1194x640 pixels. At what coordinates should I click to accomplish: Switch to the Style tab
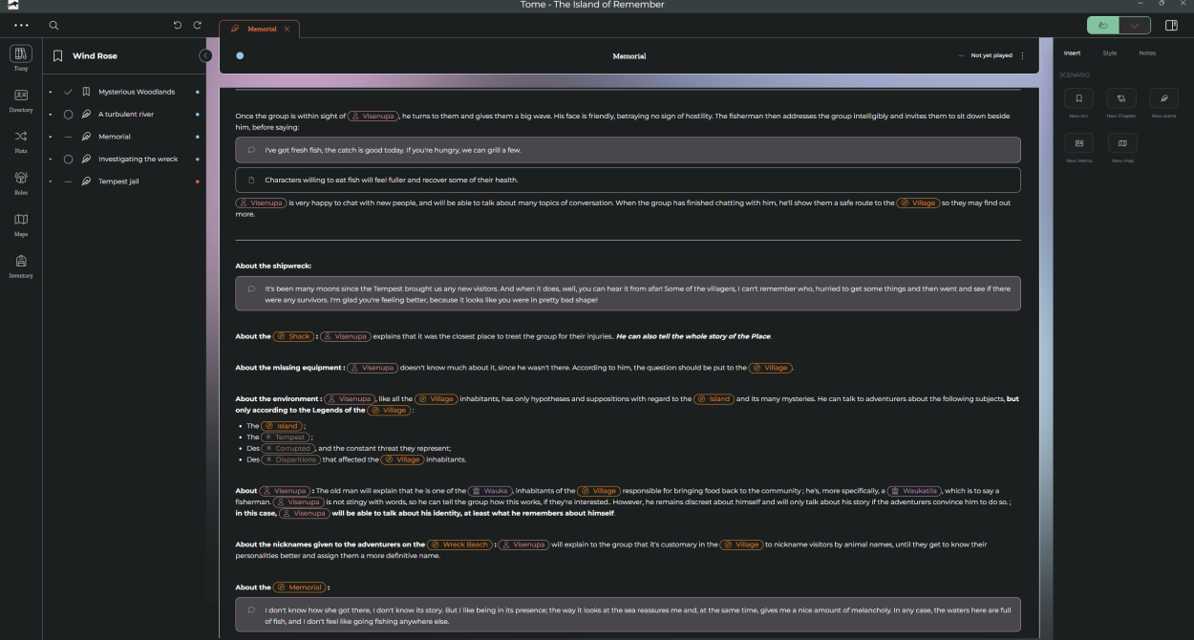1109,53
